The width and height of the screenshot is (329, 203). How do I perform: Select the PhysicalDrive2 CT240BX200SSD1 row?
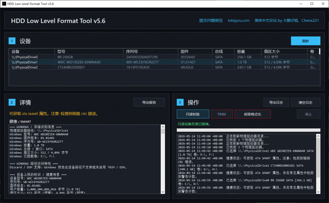coord(164,67)
